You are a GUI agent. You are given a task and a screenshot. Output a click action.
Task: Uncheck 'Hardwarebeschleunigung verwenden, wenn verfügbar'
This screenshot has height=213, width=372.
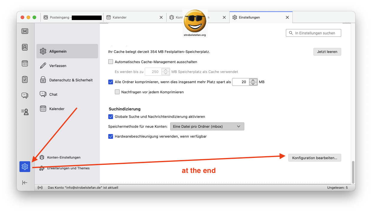[x=111, y=136]
